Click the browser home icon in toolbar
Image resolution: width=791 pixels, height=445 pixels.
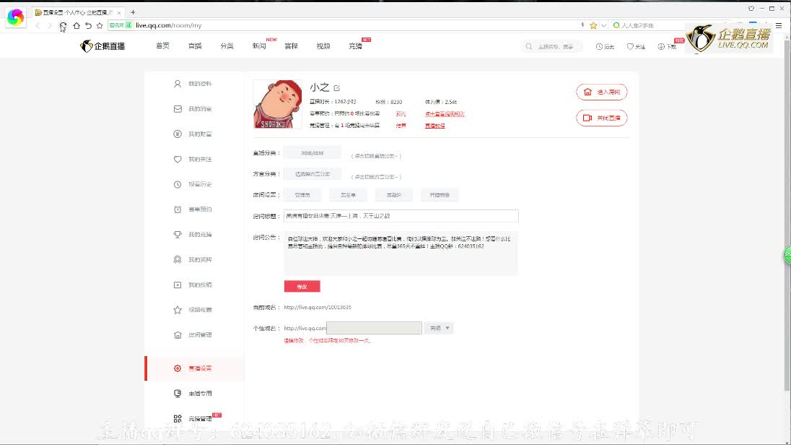click(x=76, y=25)
